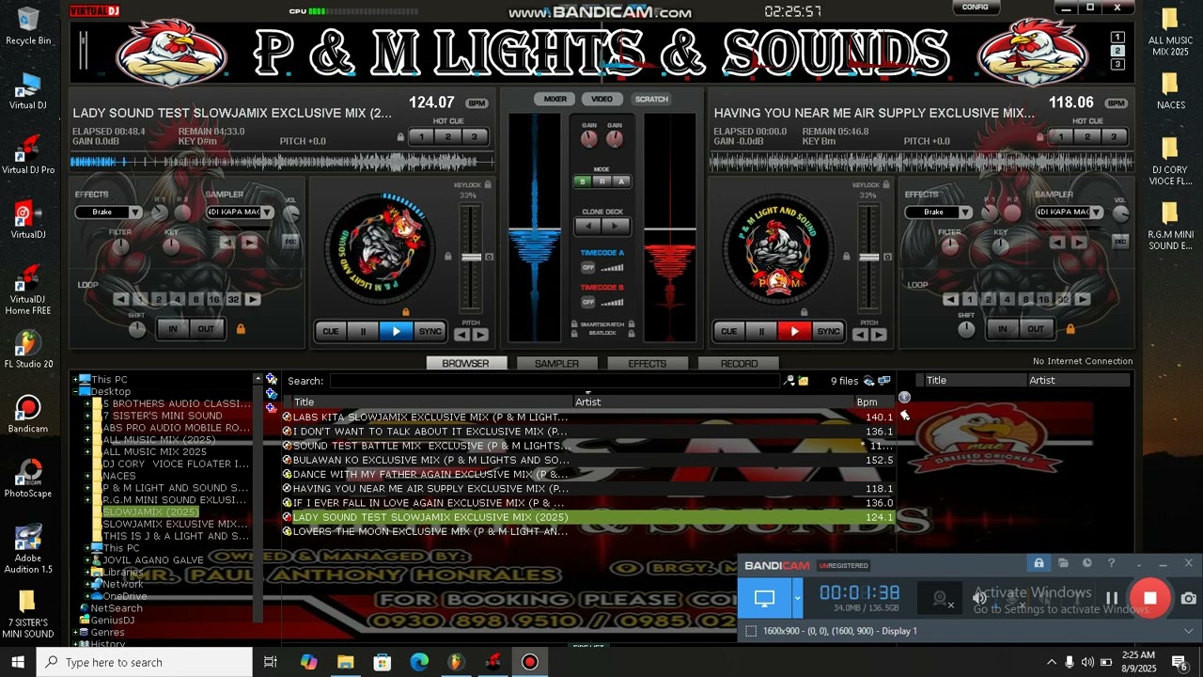
Task: Trigger left deck hot cue 1
Action: click(x=421, y=137)
